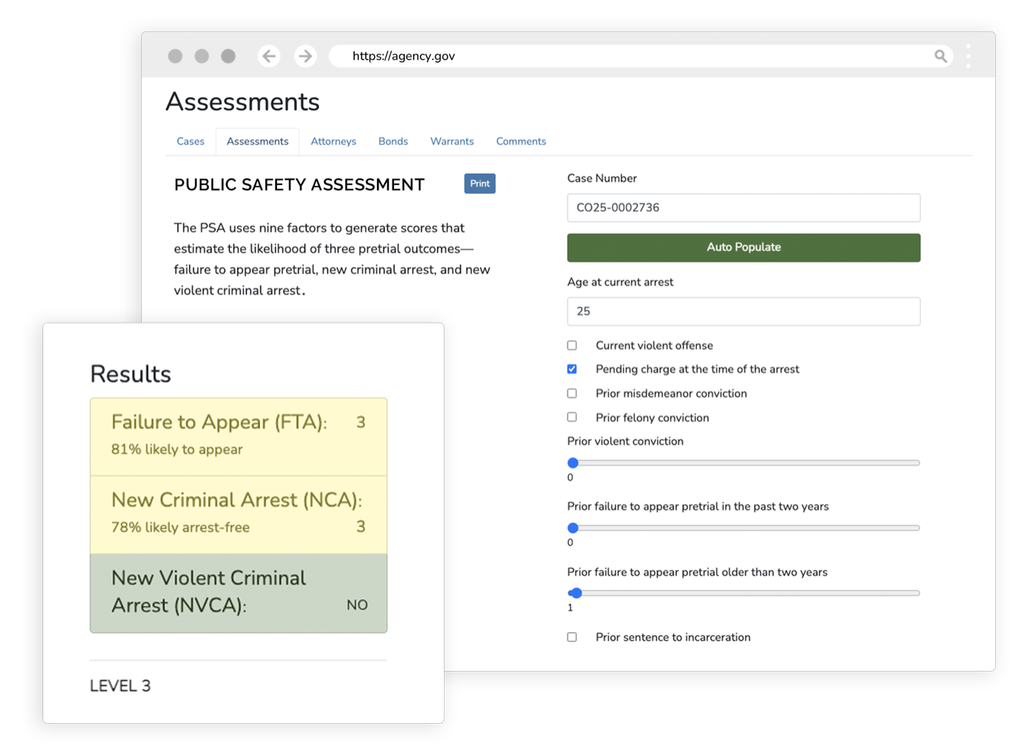Open the browser three-dot menu
Viewport: 1029px width, 751px height.
pos(968,56)
